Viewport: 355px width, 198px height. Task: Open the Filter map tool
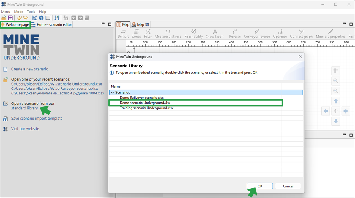pyautogui.click(x=148, y=34)
